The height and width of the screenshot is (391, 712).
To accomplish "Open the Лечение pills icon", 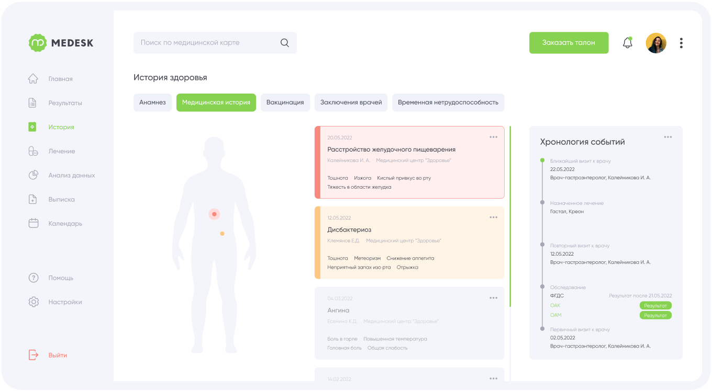I will click(x=33, y=151).
